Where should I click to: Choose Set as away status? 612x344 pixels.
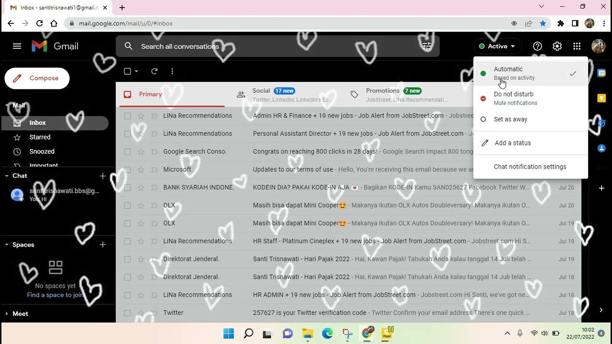[530, 119]
